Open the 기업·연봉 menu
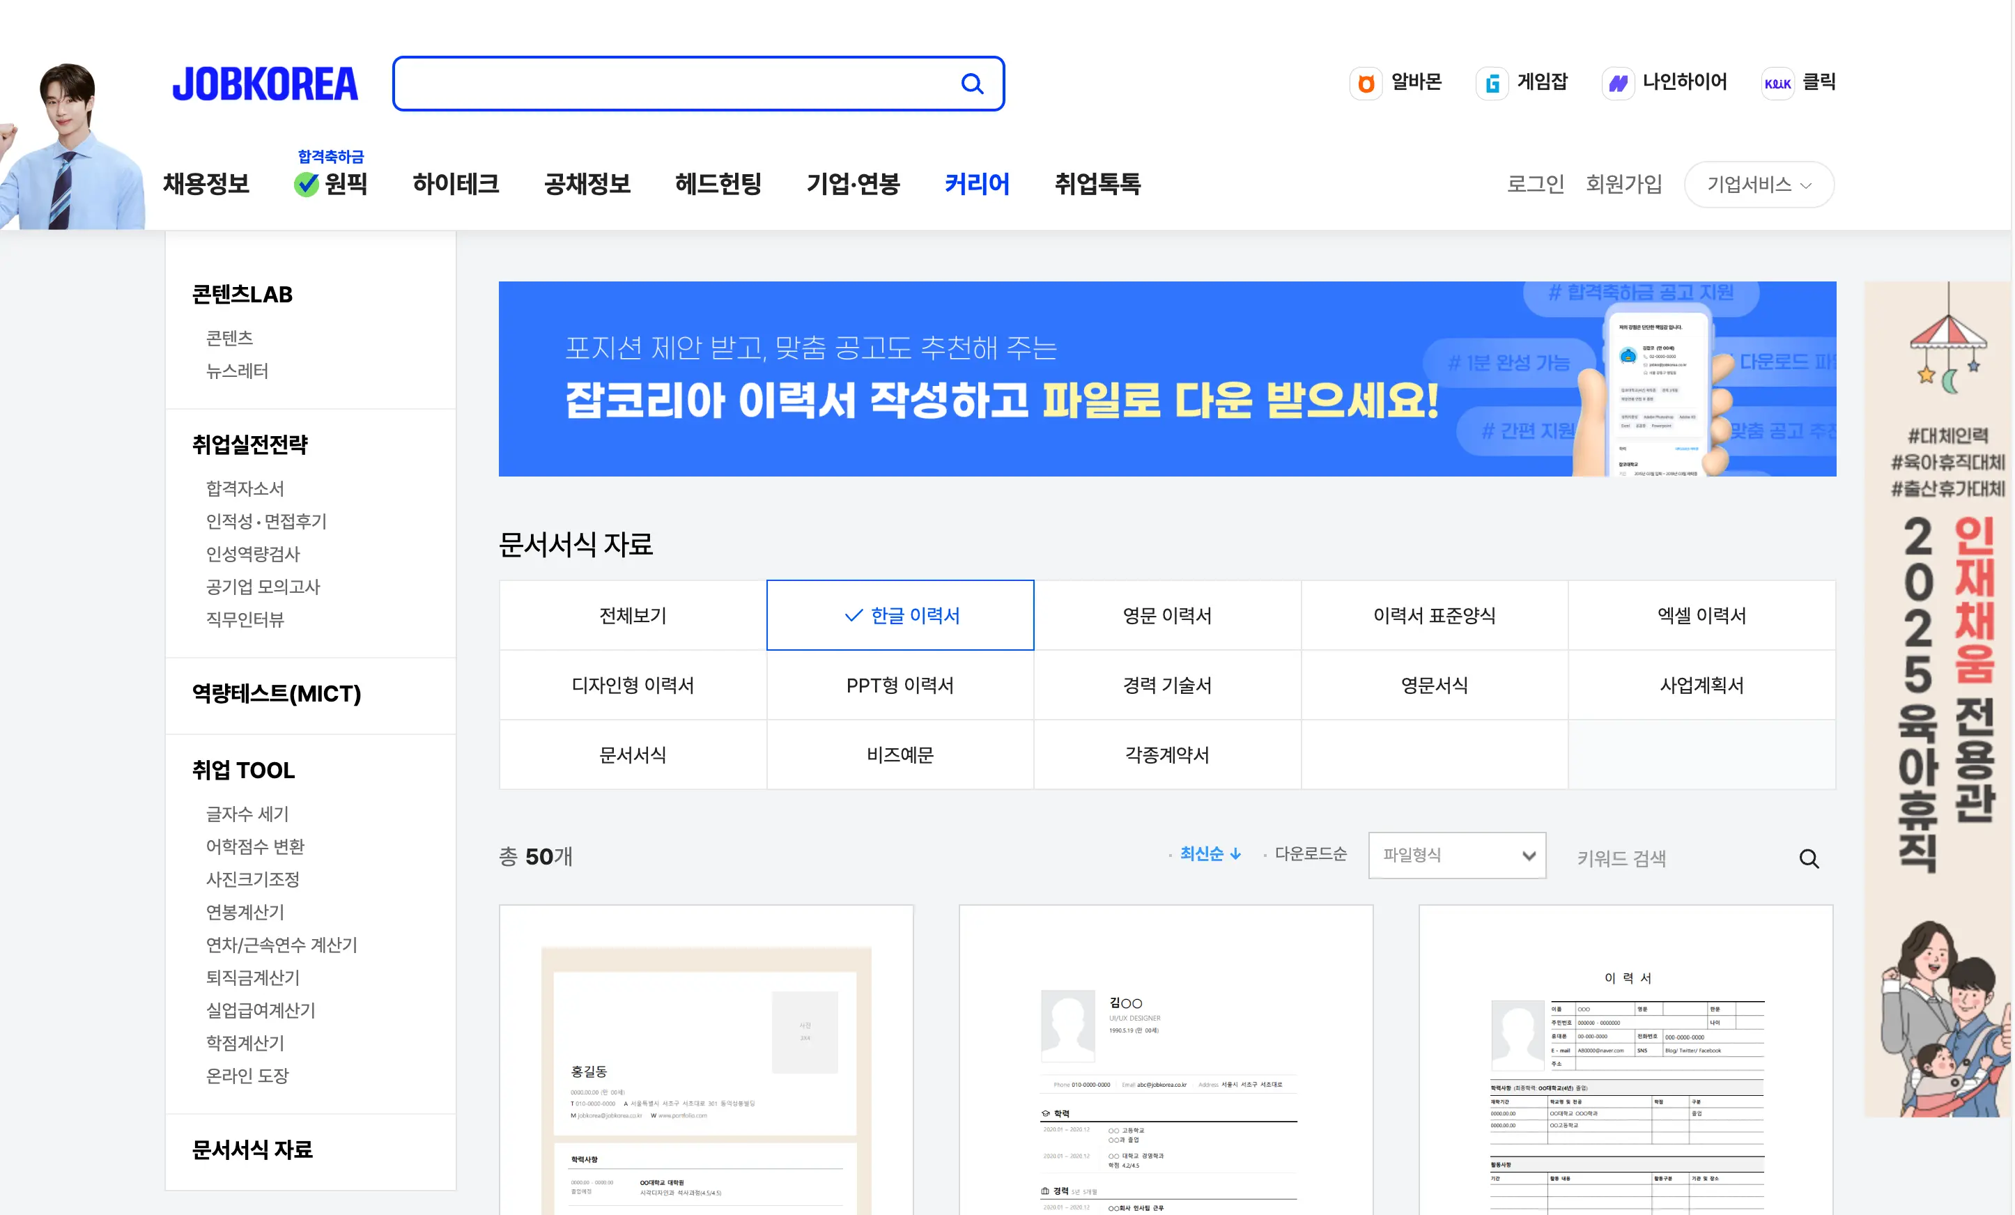The height and width of the screenshot is (1215, 2015). [x=853, y=184]
